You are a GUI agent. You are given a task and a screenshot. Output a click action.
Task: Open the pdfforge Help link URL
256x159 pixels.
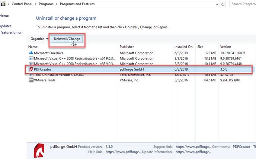124,152
